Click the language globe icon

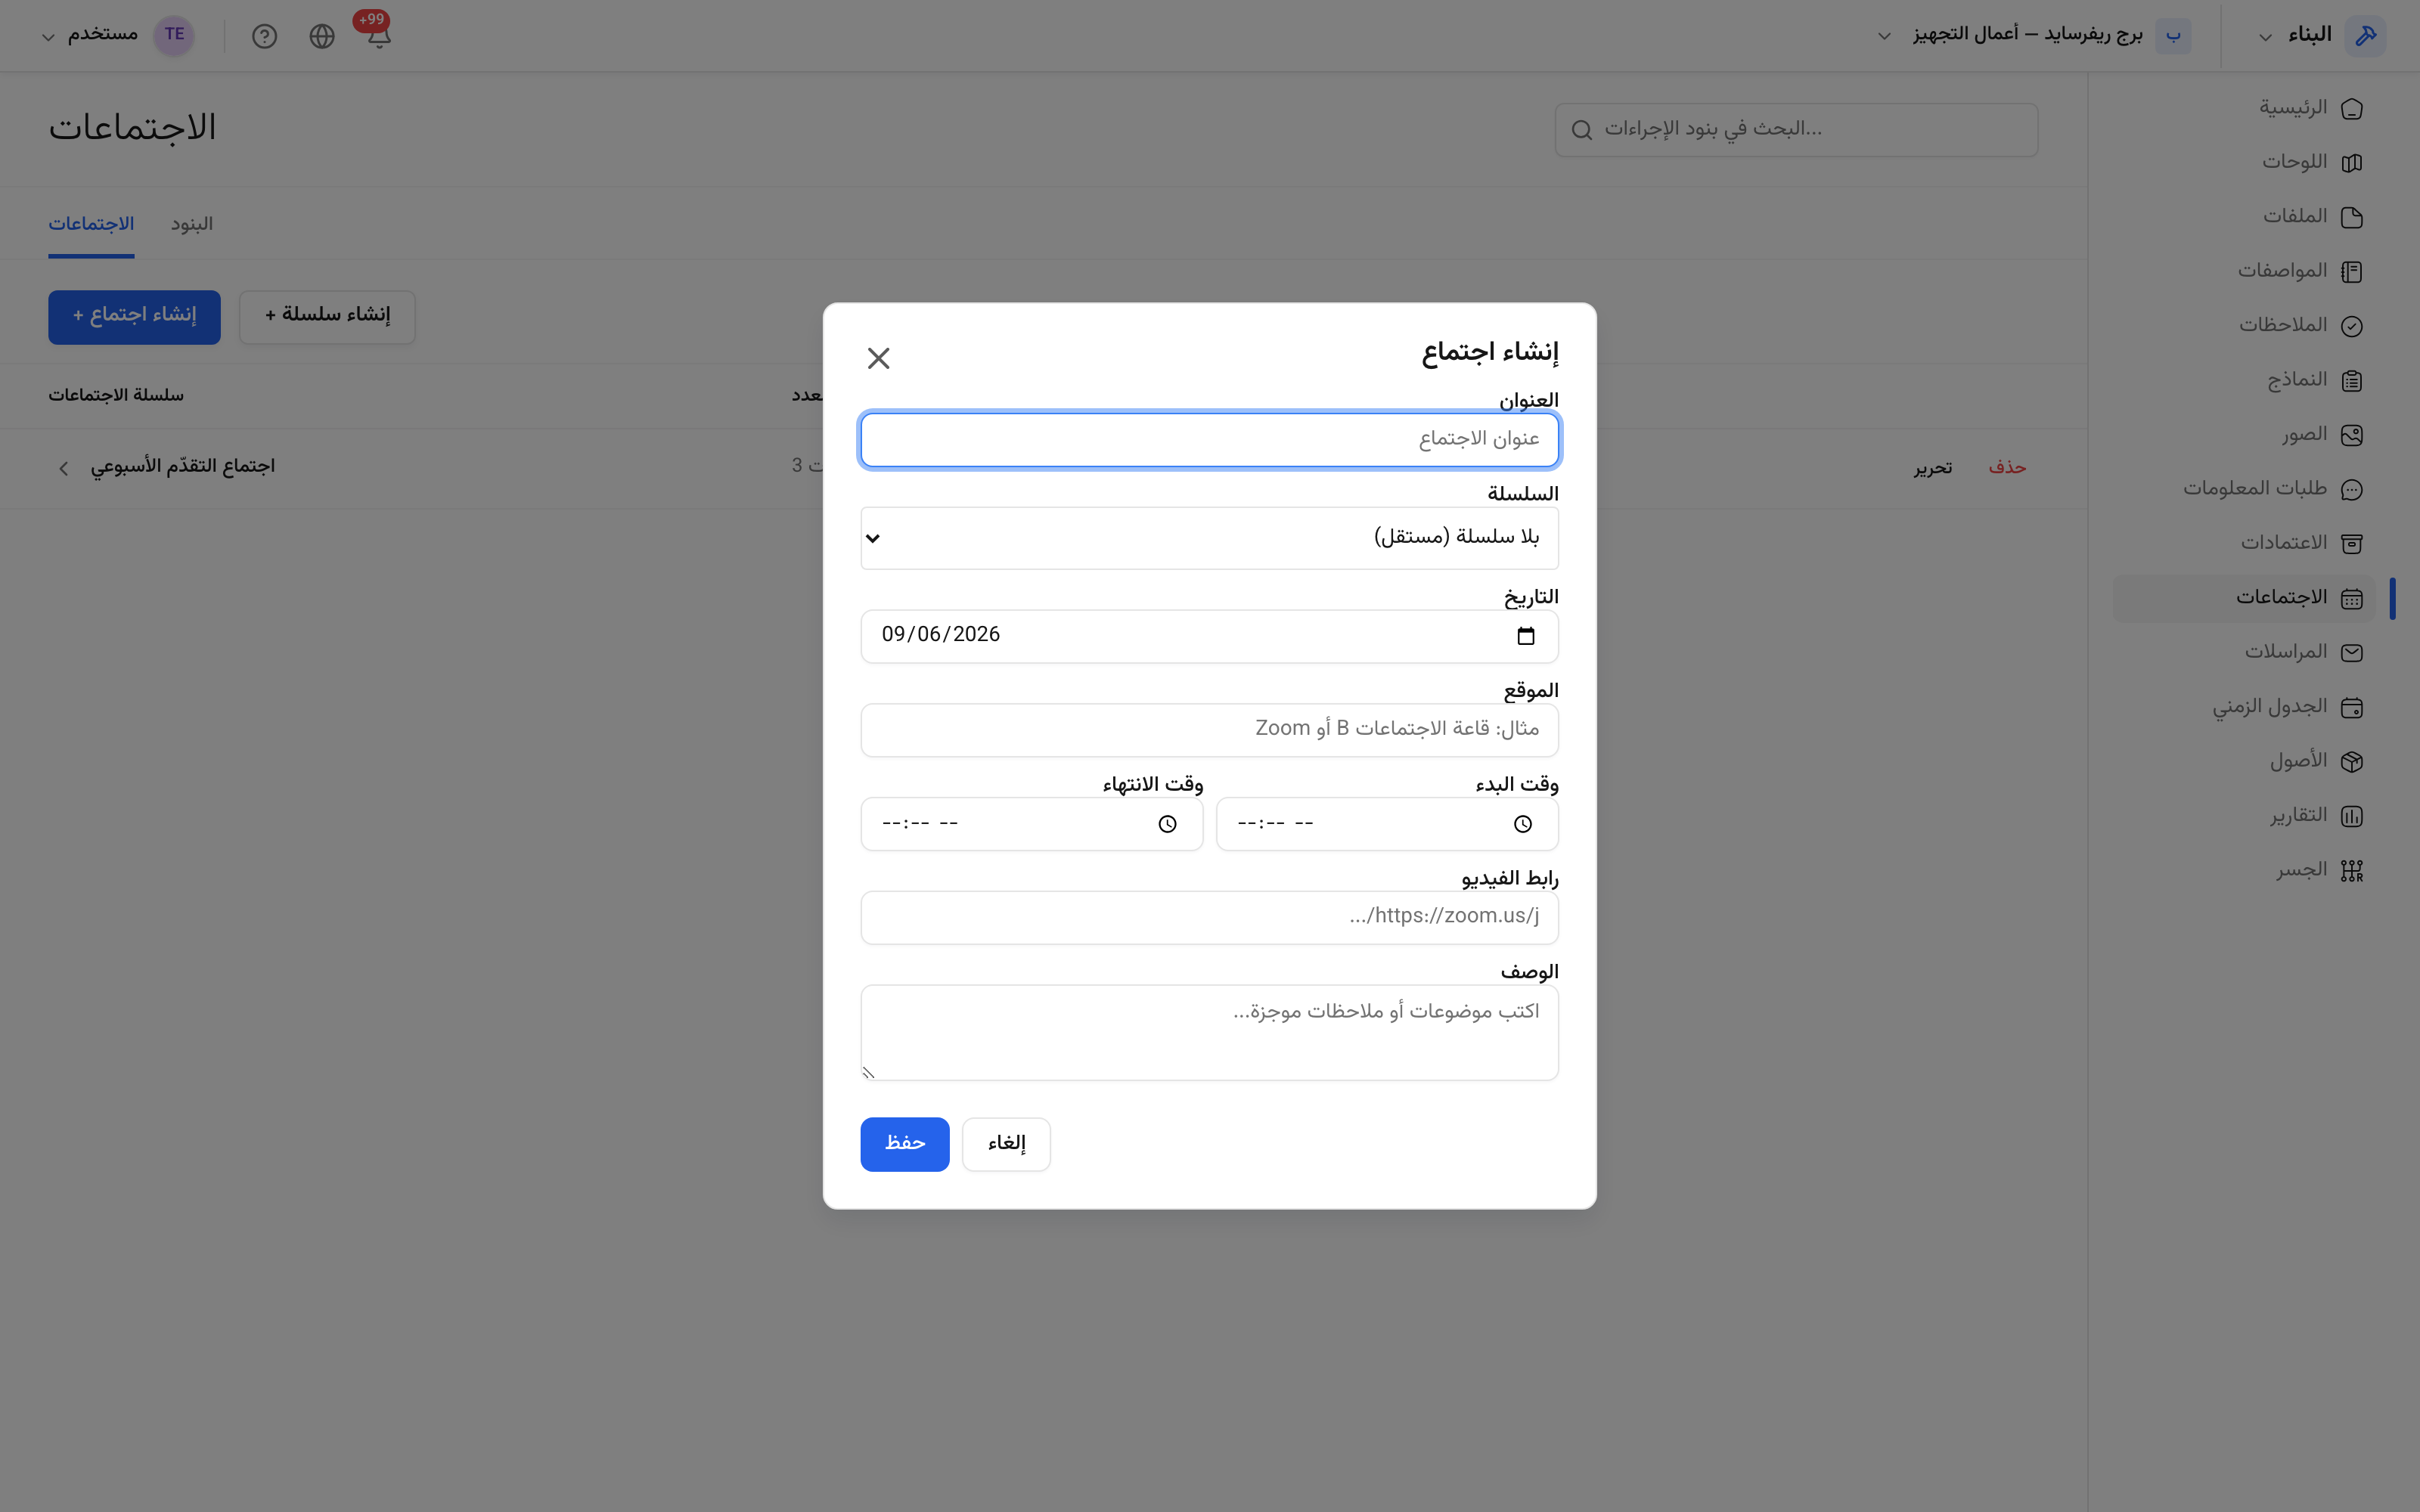coord(321,36)
